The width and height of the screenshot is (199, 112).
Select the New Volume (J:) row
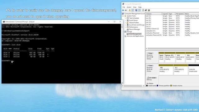[x=172, y=29]
